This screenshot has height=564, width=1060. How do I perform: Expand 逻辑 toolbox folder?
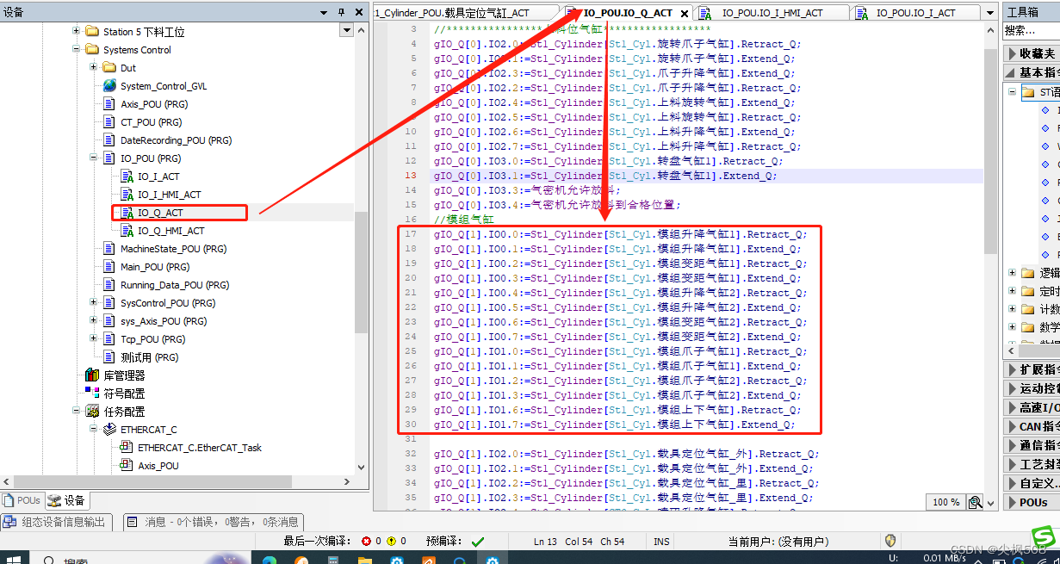pos(1013,273)
